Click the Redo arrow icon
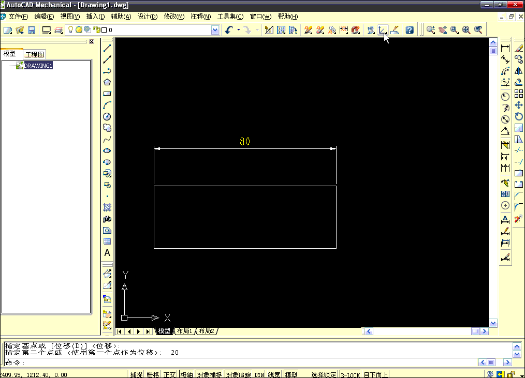Screen dimensions: 525x378 click(x=248, y=30)
